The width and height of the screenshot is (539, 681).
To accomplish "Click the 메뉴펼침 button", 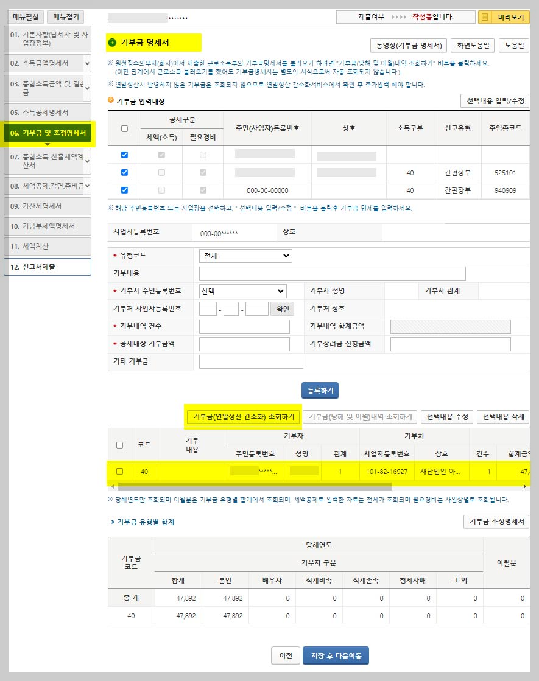I will pyautogui.click(x=26, y=17).
